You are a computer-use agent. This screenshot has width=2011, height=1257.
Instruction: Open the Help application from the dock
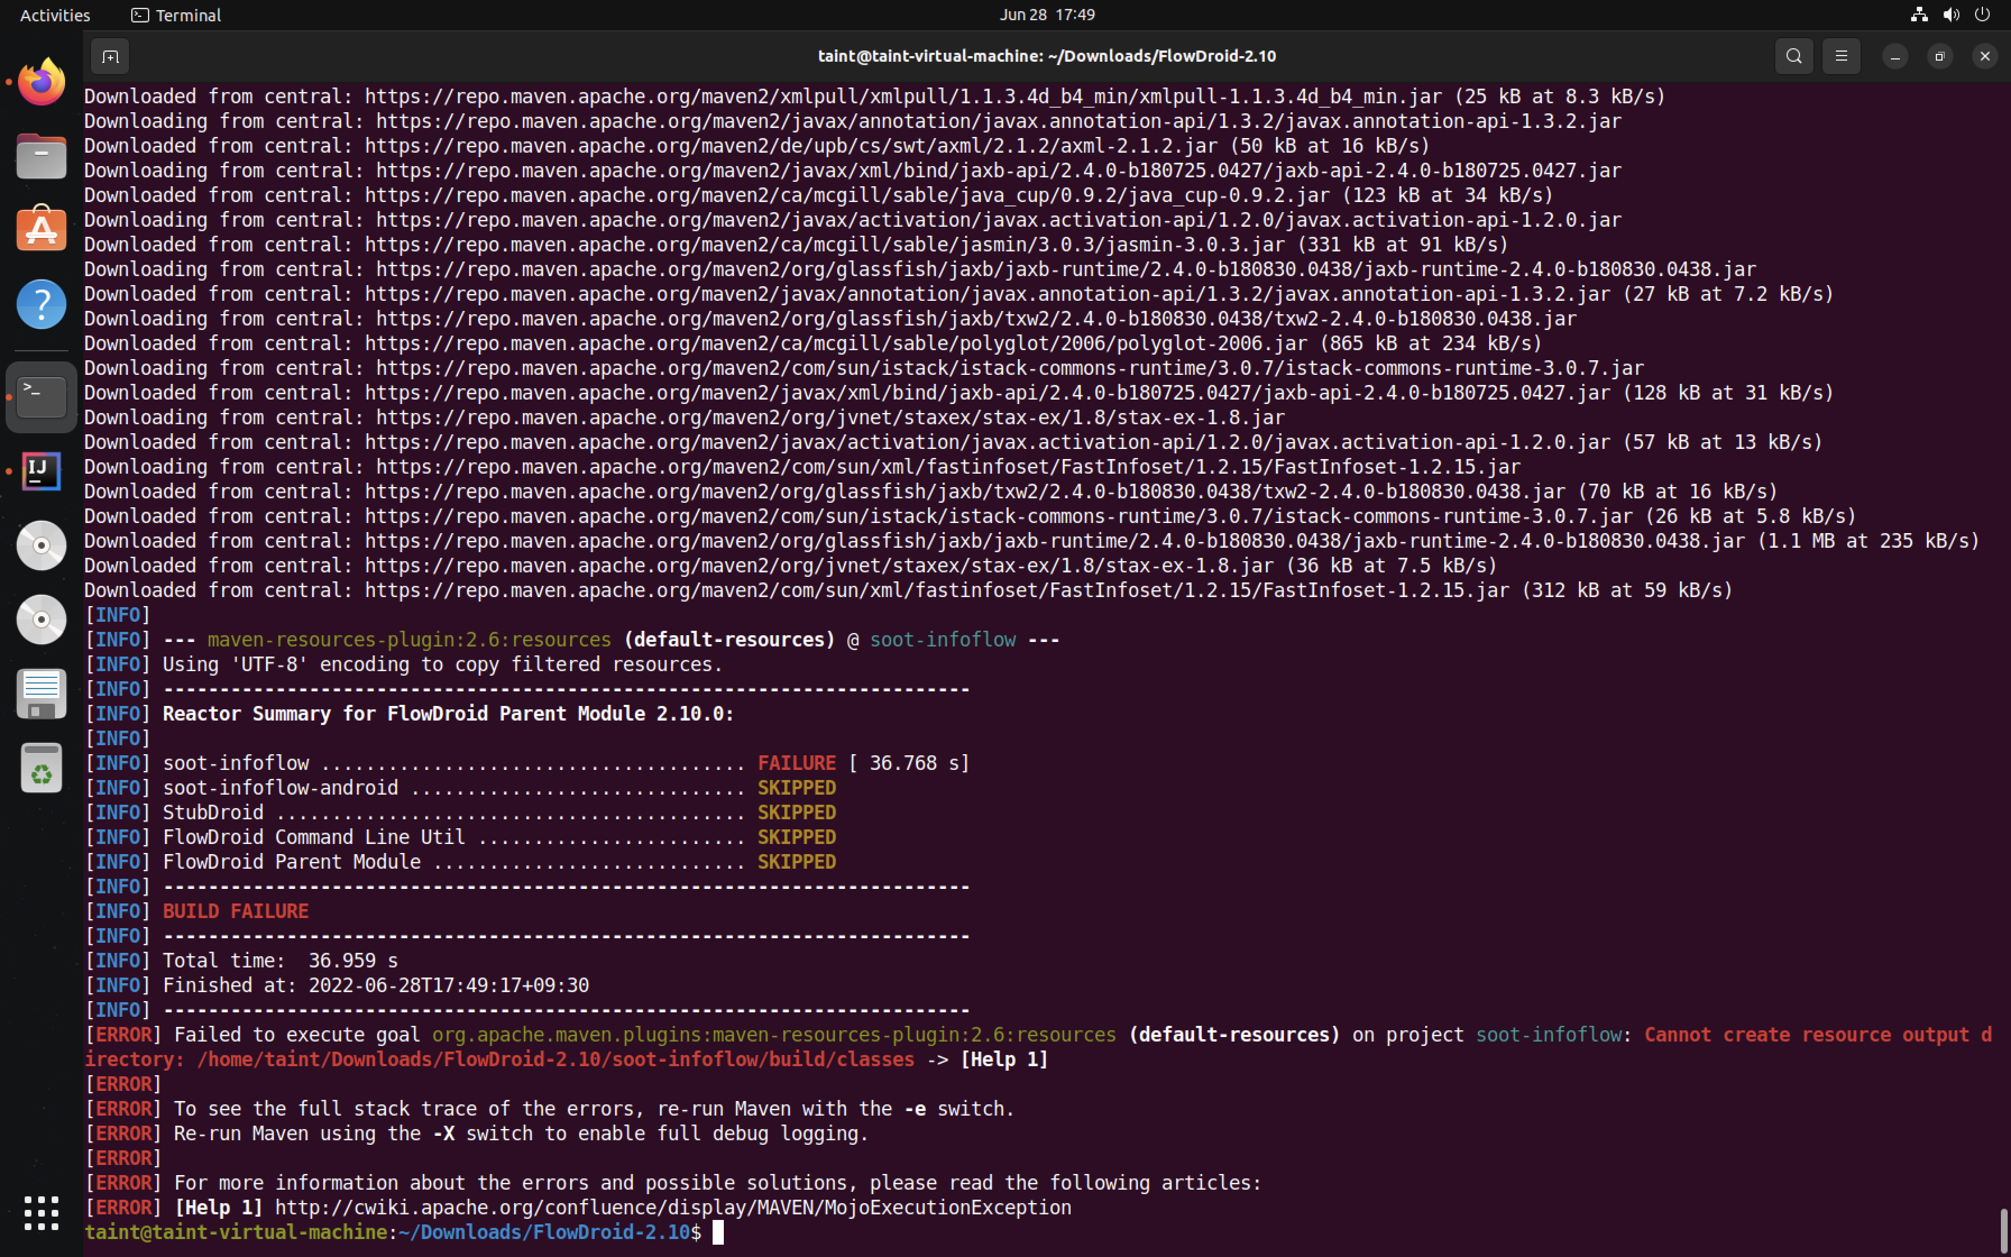41,304
